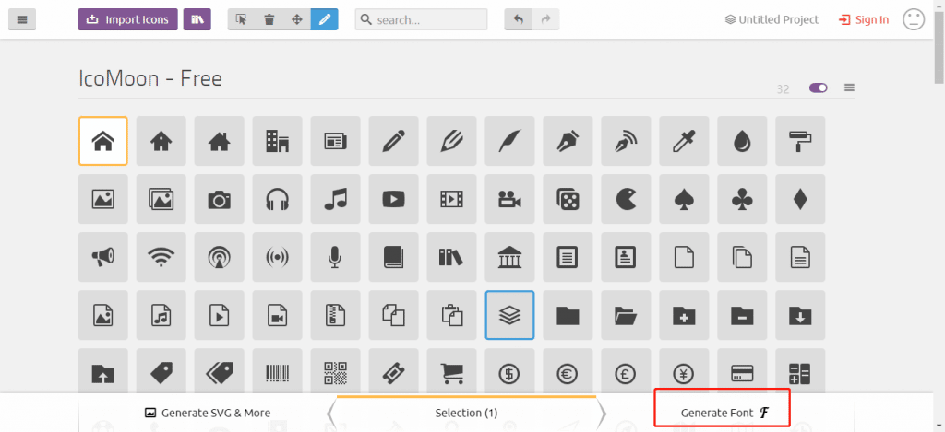Open Generate SVG & More tab
The height and width of the screenshot is (432, 945).
[x=208, y=413]
